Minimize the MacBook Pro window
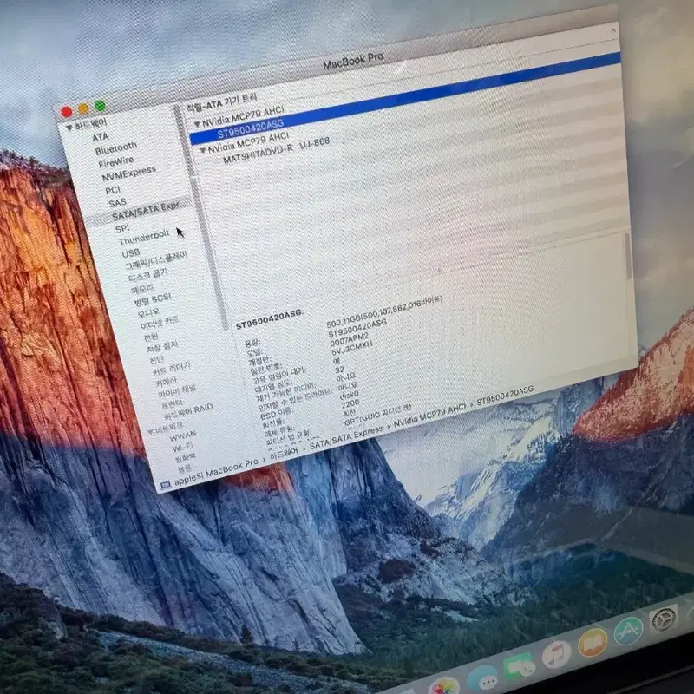Image resolution: width=694 pixels, height=694 pixels. coord(83,109)
